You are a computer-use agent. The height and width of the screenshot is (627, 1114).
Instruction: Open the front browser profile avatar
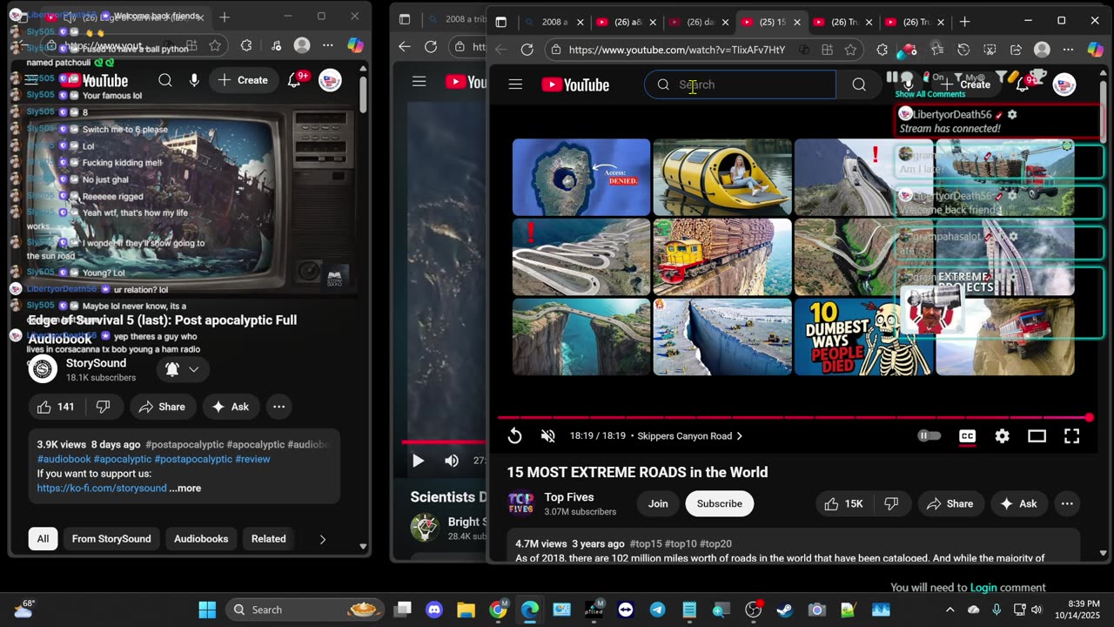point(1042,50)
